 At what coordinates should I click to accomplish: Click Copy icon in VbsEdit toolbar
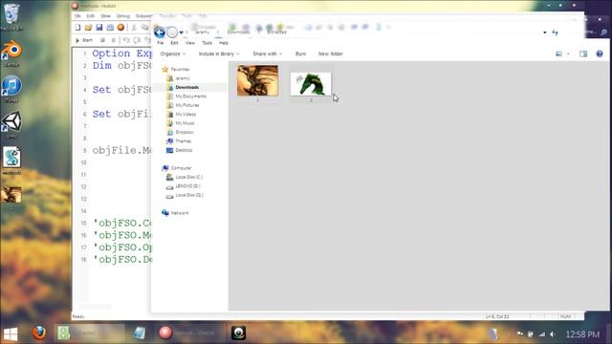coord(144,28)
